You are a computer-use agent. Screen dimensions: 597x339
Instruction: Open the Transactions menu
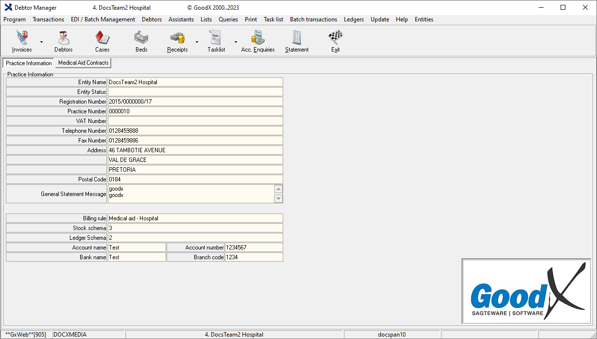coord(48,19)
